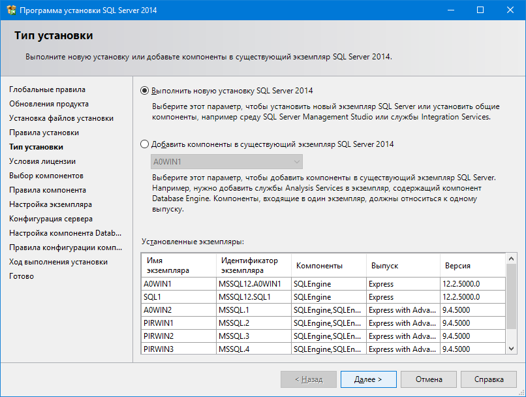Open help with the "Справка" button
This screenshot has height=397, width=526.
point(488,379)
